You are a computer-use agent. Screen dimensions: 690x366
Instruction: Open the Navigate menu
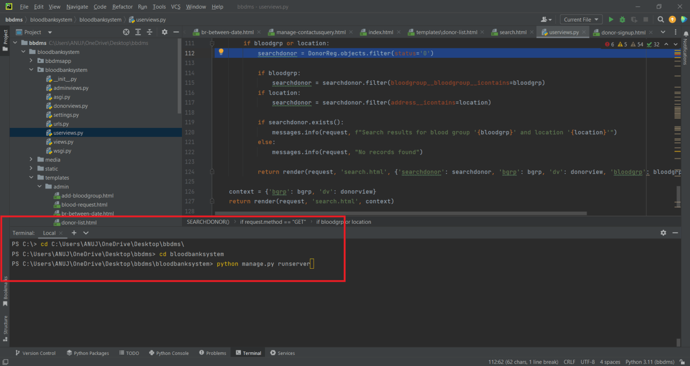[x=77, y=6]
